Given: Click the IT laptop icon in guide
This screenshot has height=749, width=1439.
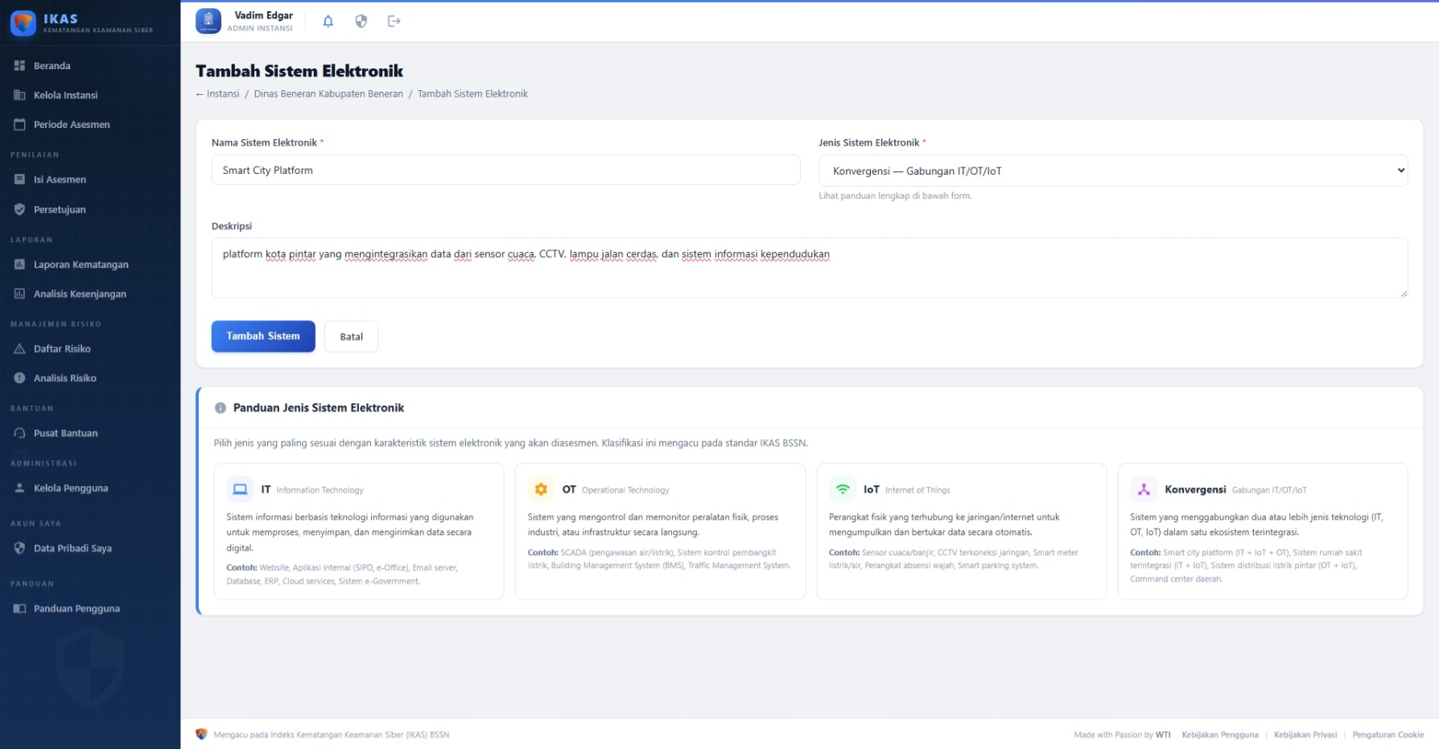Looking at the screenshot, I should pos(240,489).
